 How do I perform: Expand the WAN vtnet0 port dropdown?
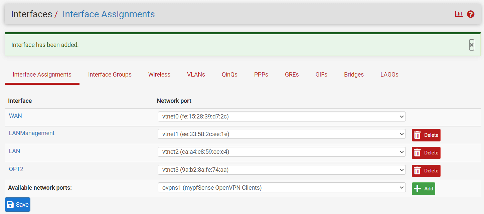point(282,116)
